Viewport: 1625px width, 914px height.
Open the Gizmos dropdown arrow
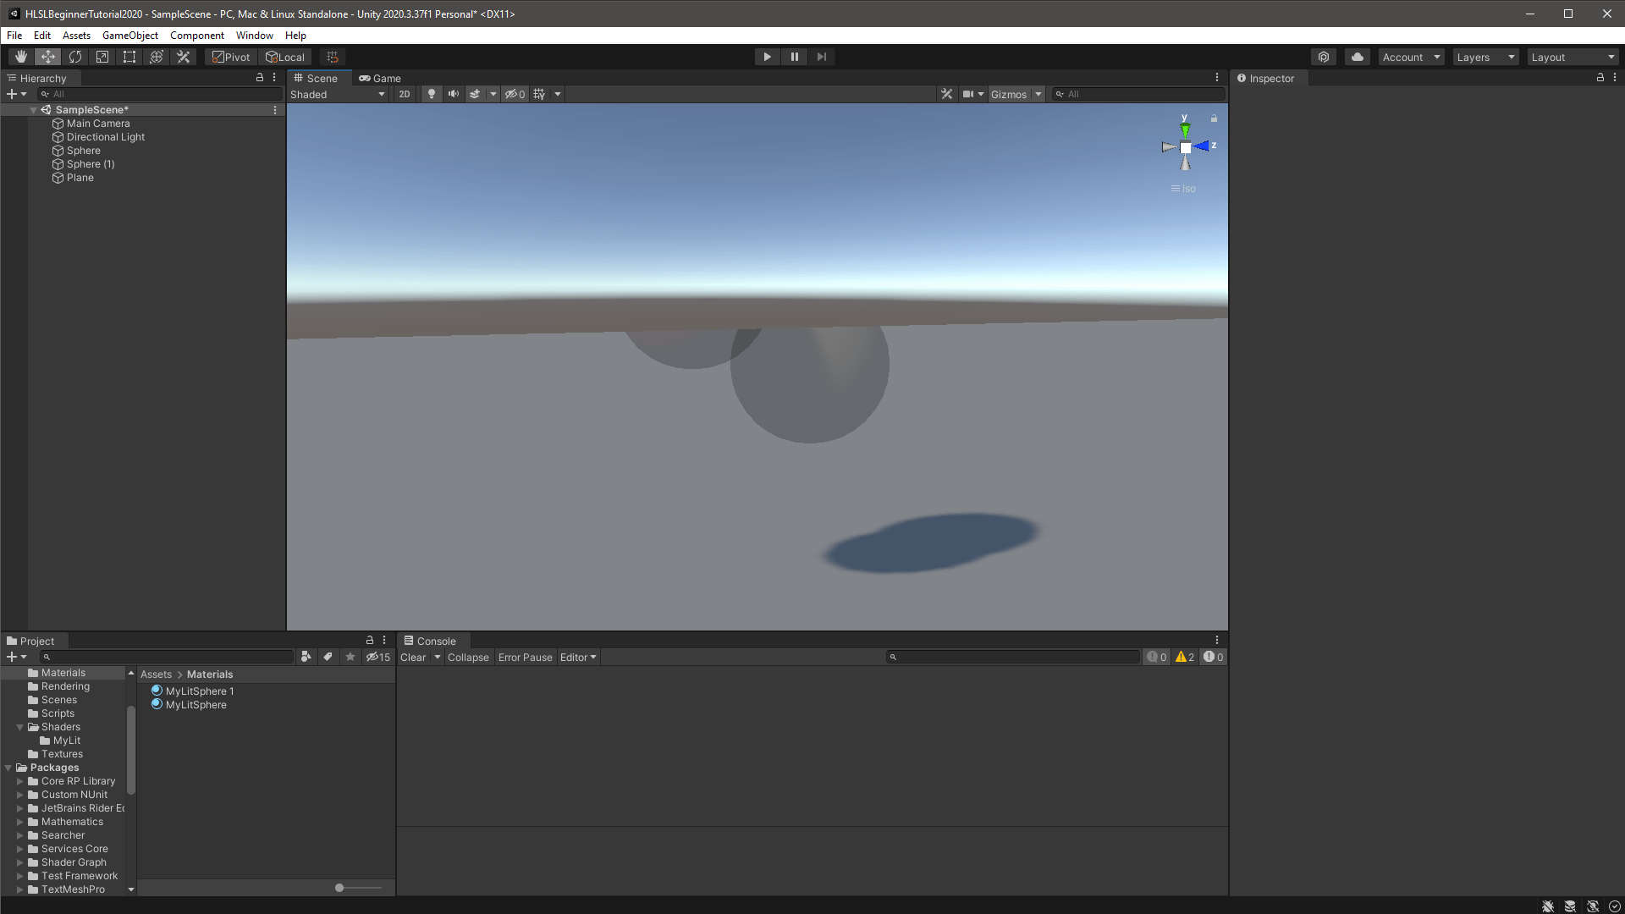pos(1038,94)
